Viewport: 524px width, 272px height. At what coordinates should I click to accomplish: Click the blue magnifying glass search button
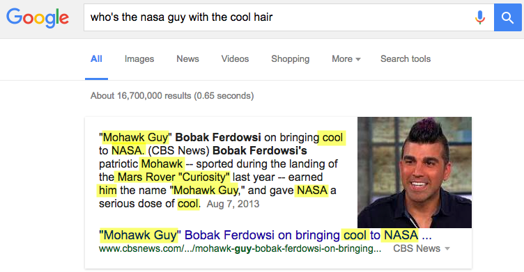click(507, 17)
